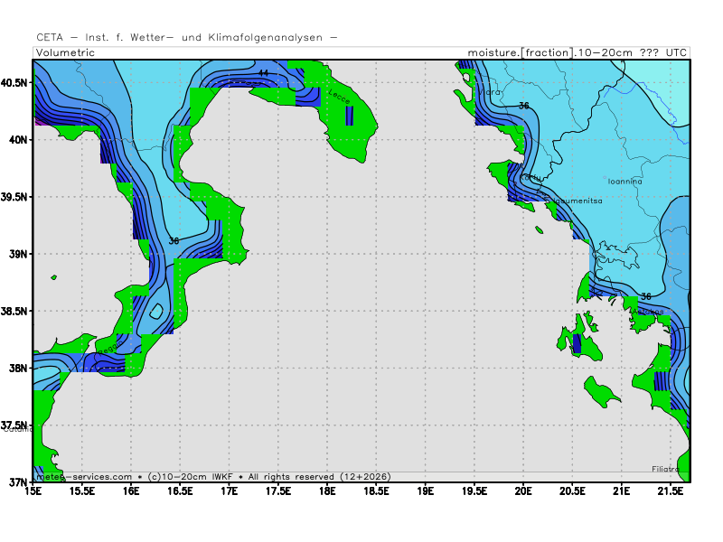Click the 16E longitude tick label
The height and width of the screenshot is (542, 723).
click(x=131, y=491)
